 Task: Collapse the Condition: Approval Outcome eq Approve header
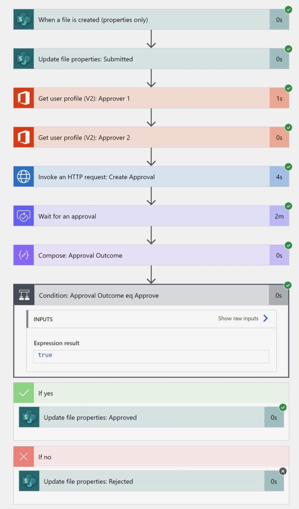click(151, 295)
